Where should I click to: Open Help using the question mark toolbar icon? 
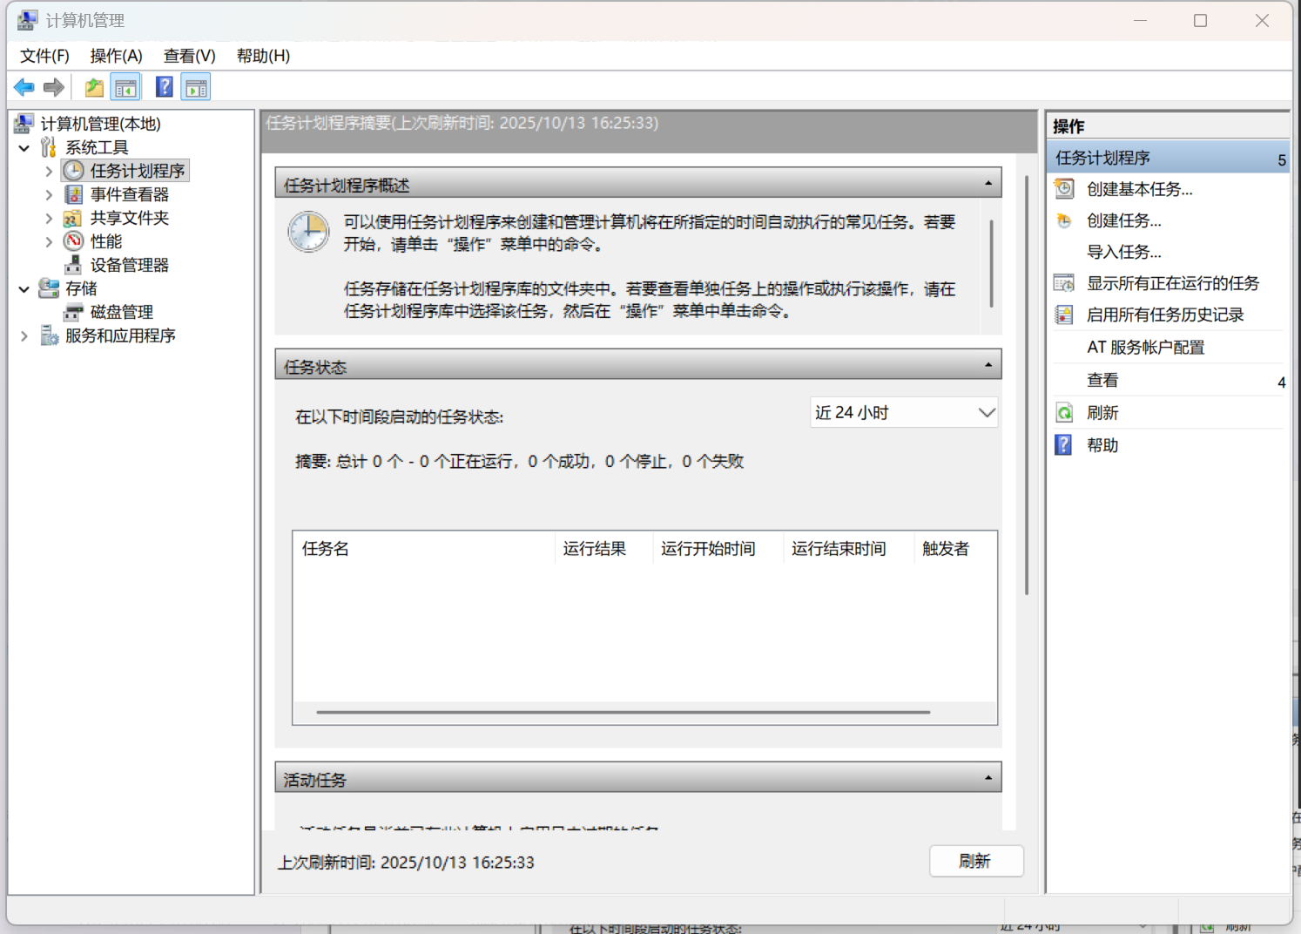click(164, 86)
